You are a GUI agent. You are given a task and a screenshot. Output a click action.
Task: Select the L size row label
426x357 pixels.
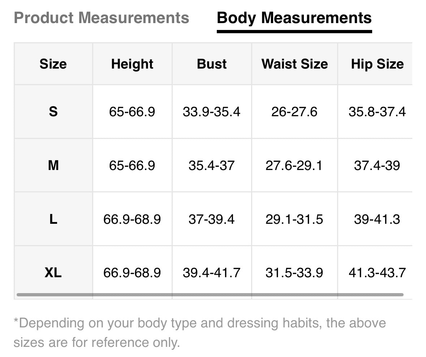pos(53,219)
